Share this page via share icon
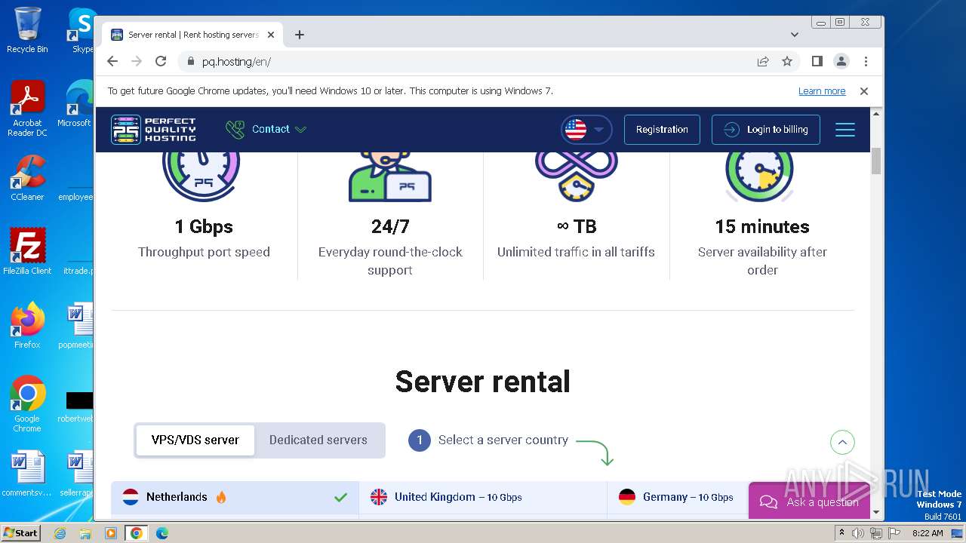Image resolution: width=966 pixels, height=543 pixels. click(763, 61)
